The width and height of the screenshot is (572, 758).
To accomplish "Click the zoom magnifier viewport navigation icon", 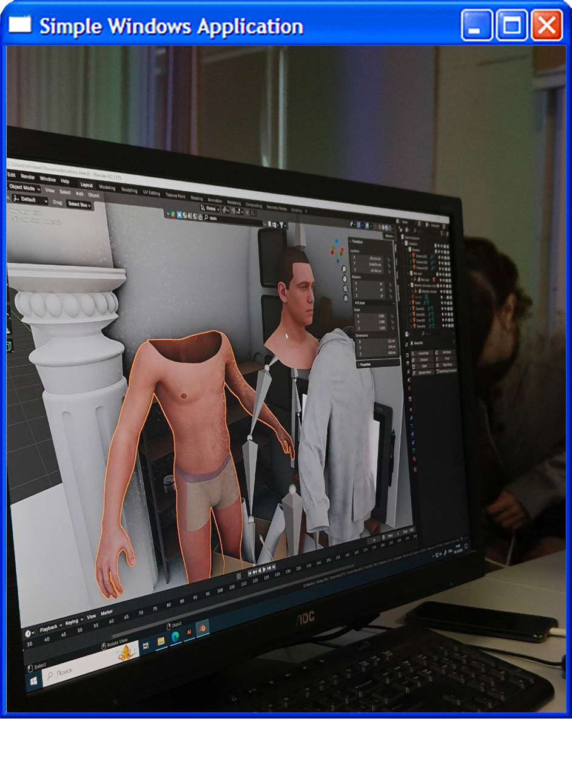I will (344, 269).
